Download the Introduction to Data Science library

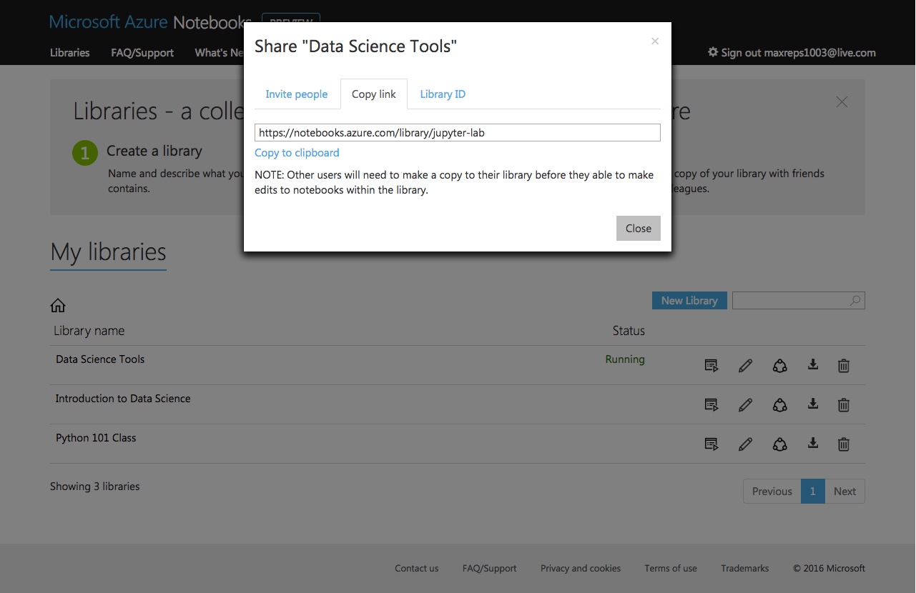point(813,404)
